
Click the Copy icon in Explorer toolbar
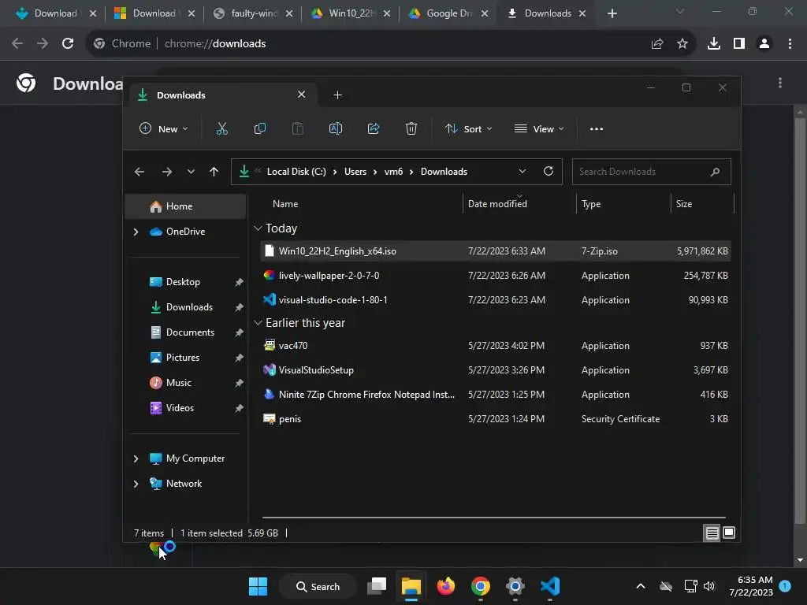point(260,128)
